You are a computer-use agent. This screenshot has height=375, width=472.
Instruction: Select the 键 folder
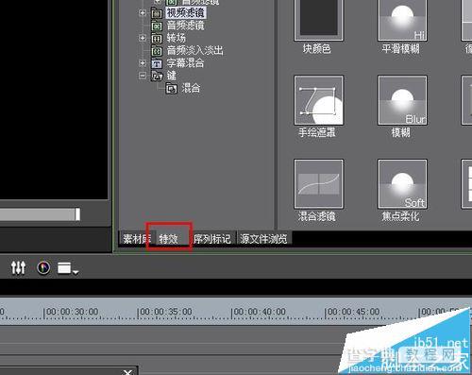coord(172,76)
